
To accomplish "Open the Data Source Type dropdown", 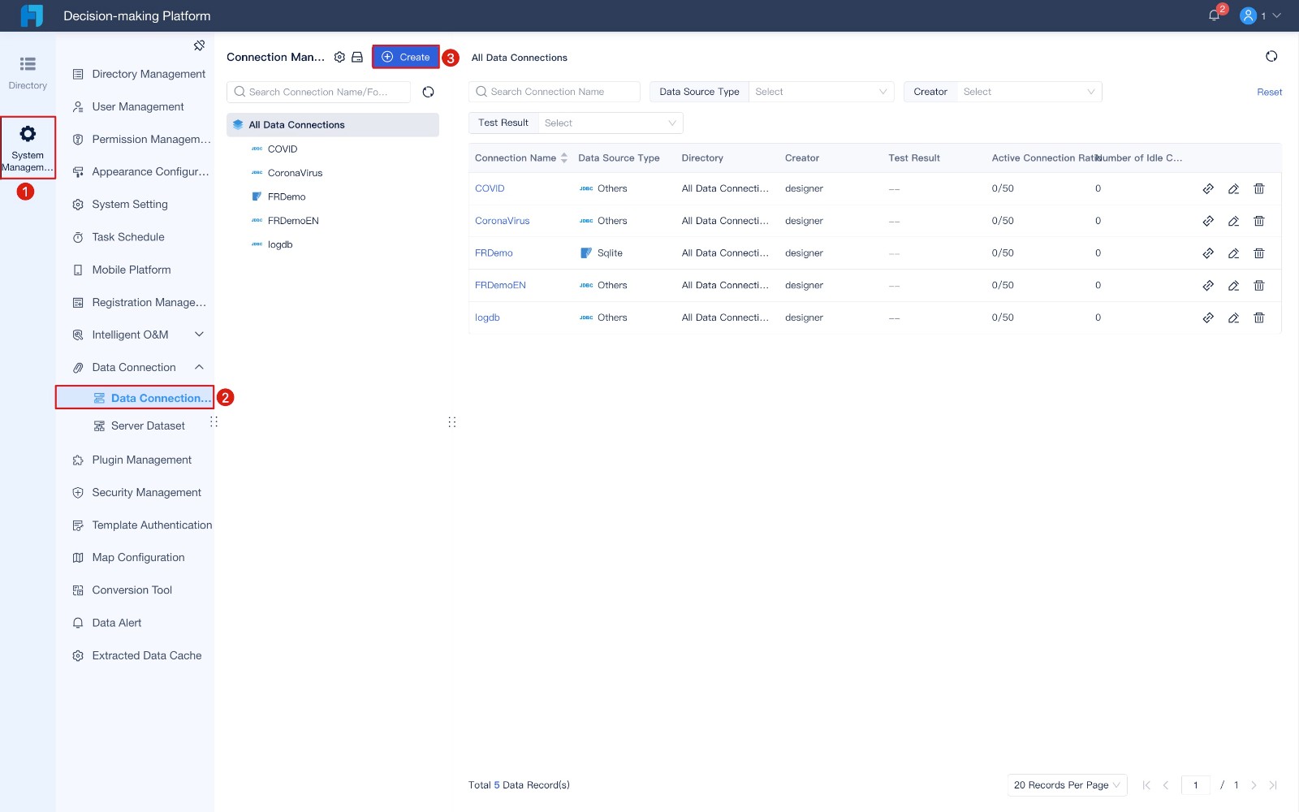I will (820, 92).
